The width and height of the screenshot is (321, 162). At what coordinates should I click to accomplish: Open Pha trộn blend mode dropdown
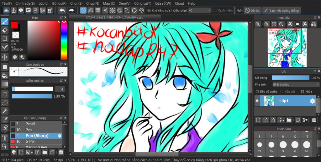tap(296, 84)
